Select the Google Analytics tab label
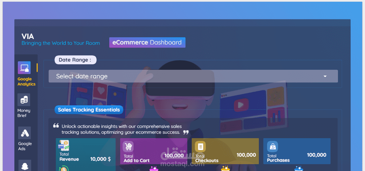The width and height of the screenshot is (365, 171). pos(27,82)
